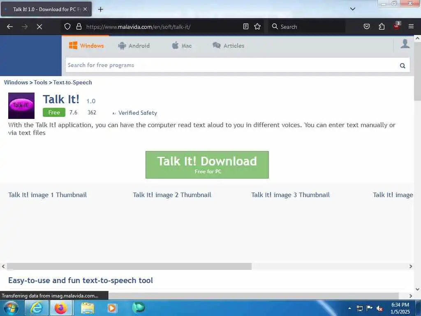The width and height of the screenshot is (421, 316).
Task: Submit search with magnifier icon
Action: [402, 65]
